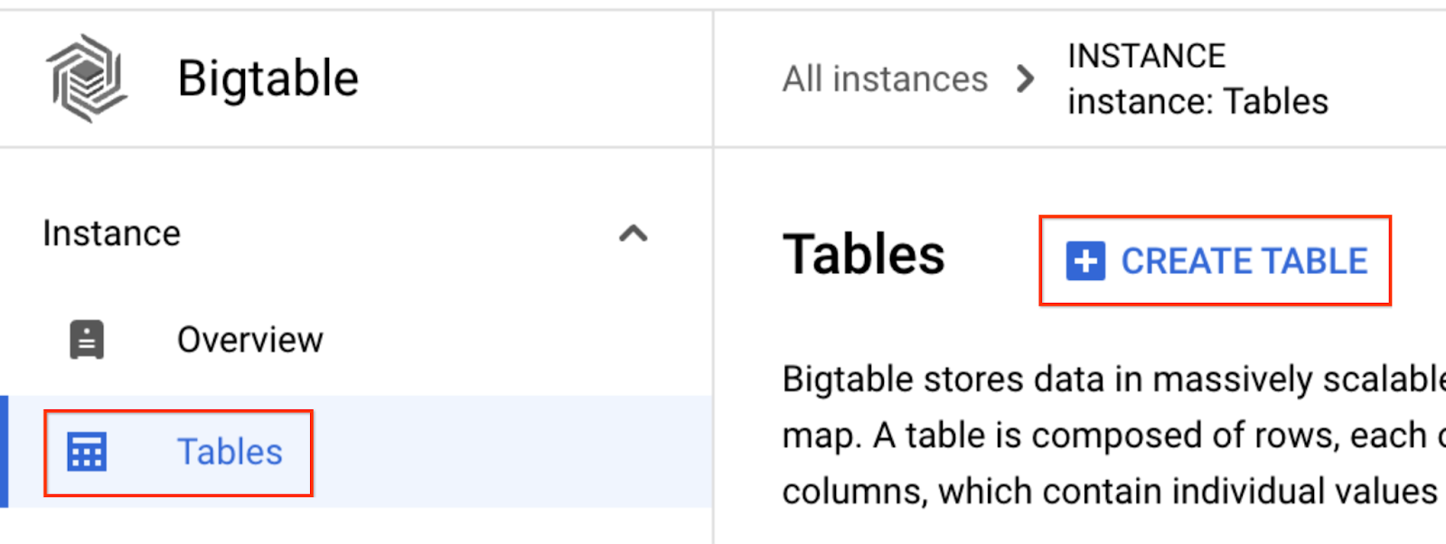Click the blue active-page indicator bar beside Tables
The image size is (1446, 544).
tap(5, 452)
